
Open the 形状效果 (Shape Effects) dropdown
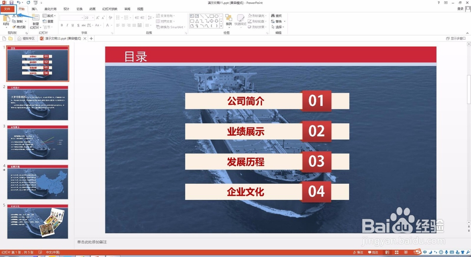coord(258,27)
